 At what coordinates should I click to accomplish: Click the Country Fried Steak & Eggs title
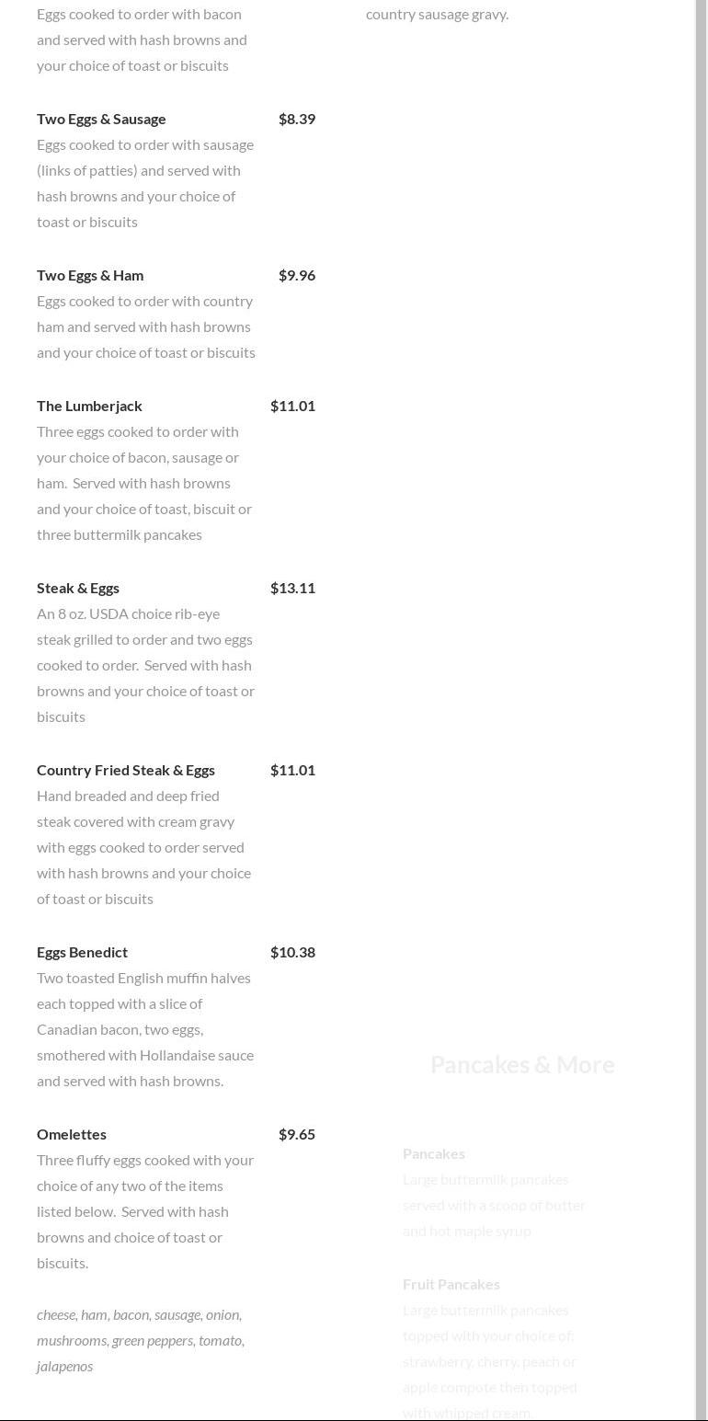click(x=126, y=770)
